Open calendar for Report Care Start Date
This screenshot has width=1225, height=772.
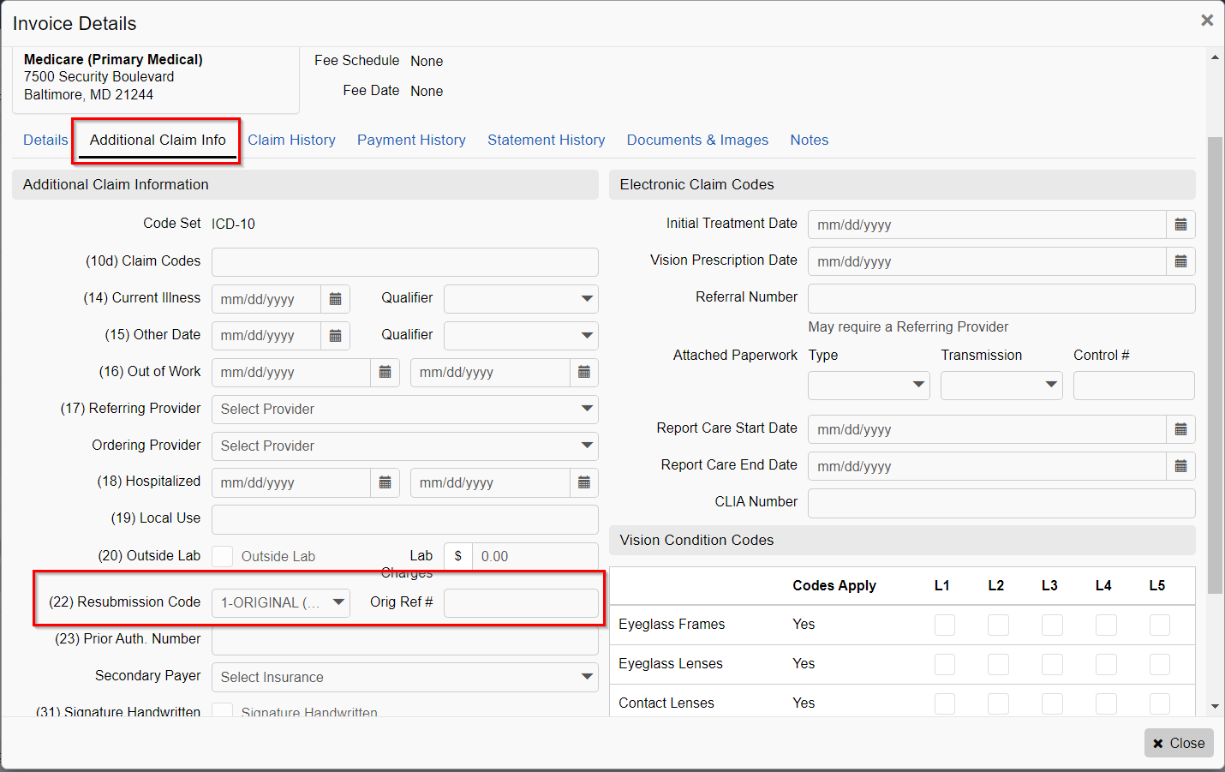(1180, 429)
